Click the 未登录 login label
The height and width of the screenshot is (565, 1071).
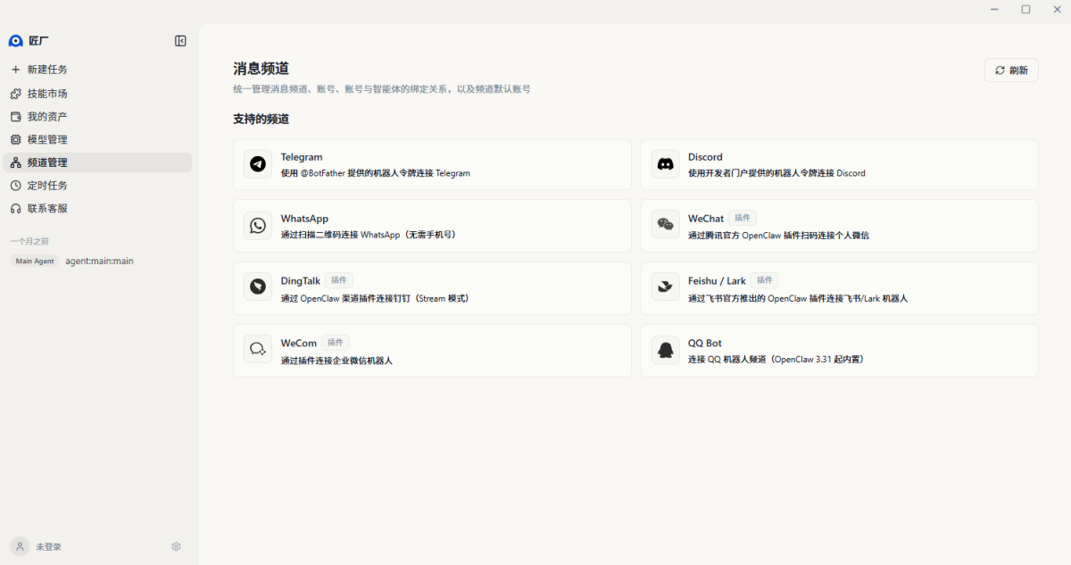tap(48, 546)
